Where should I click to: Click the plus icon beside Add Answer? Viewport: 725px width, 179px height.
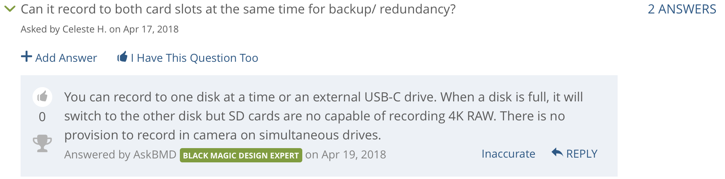[27, 57]
